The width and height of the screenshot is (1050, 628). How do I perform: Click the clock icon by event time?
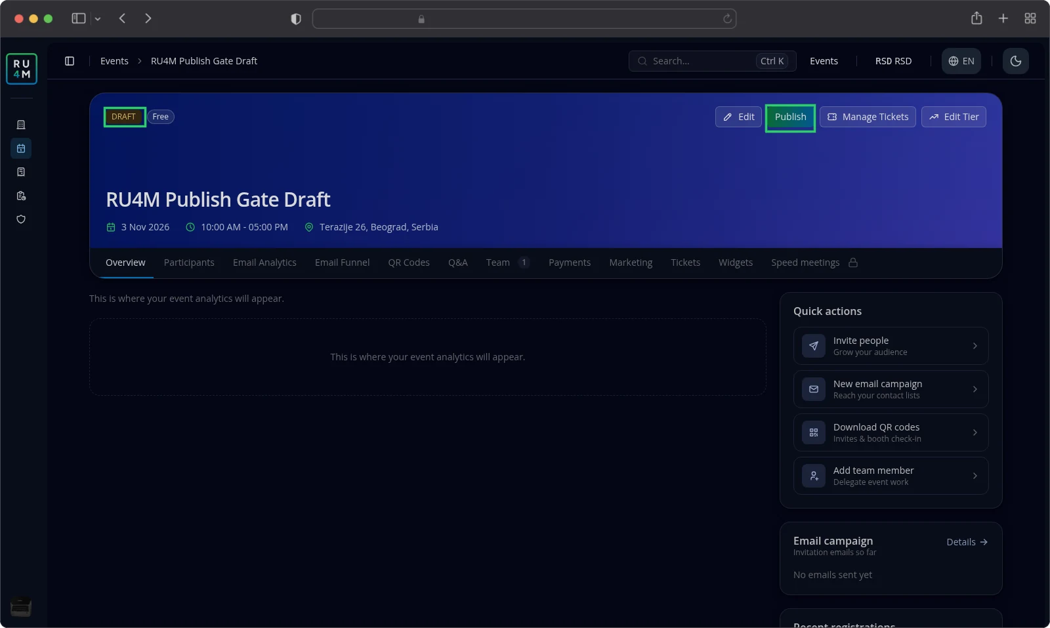190,227
